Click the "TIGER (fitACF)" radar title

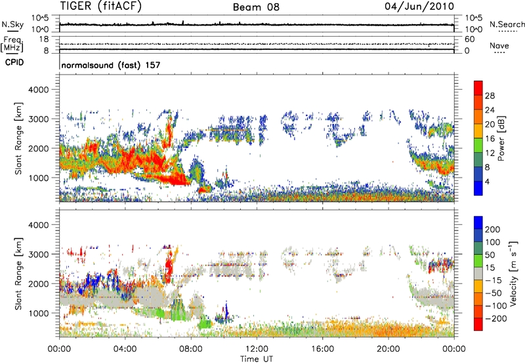tap(101, 6)
